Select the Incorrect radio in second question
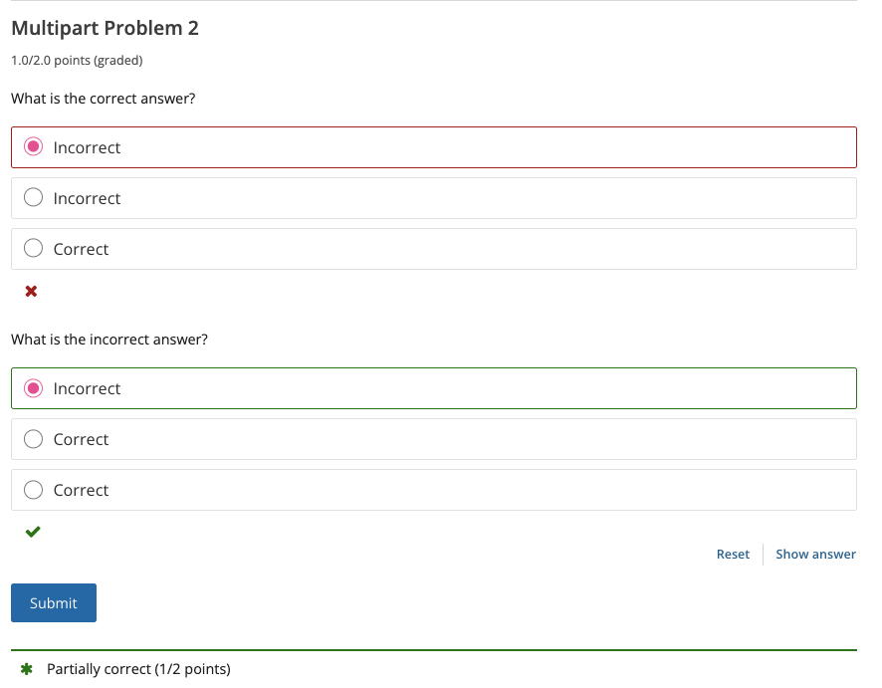882x688 pixels. [33, 388]
